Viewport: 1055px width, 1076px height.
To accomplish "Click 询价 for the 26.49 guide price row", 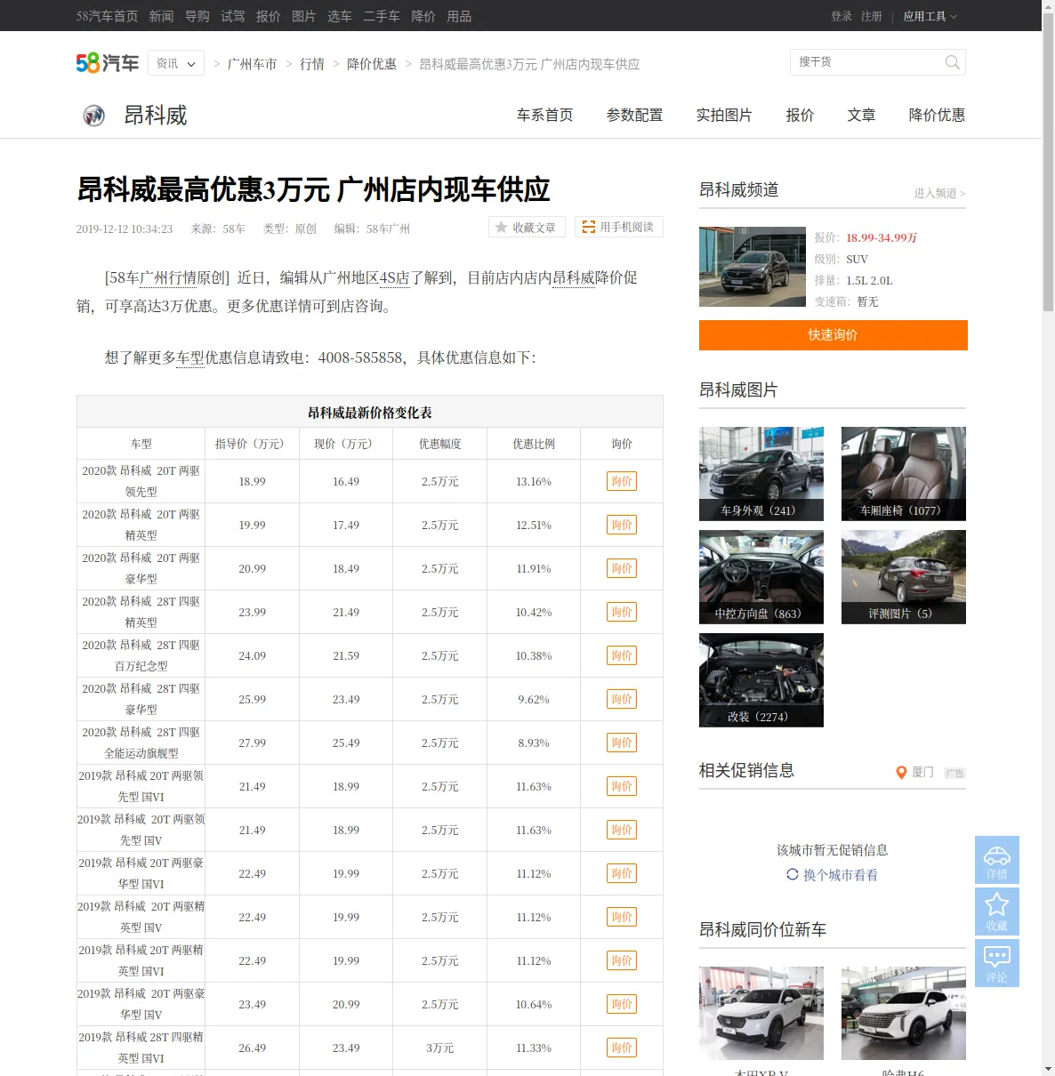I will pos(622,1048).
